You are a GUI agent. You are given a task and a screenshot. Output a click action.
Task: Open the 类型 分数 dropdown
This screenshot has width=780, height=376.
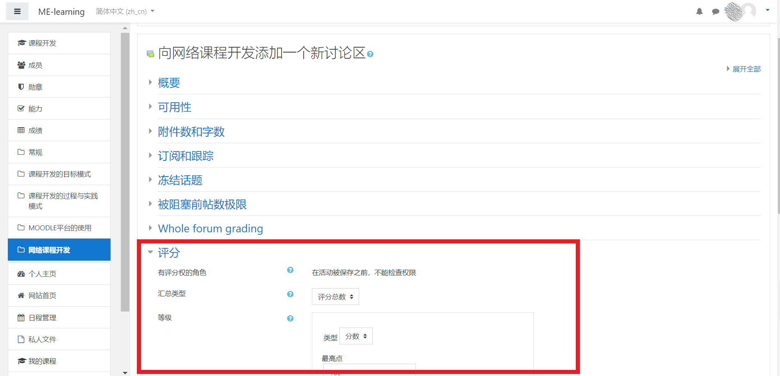tap(355, 336)
